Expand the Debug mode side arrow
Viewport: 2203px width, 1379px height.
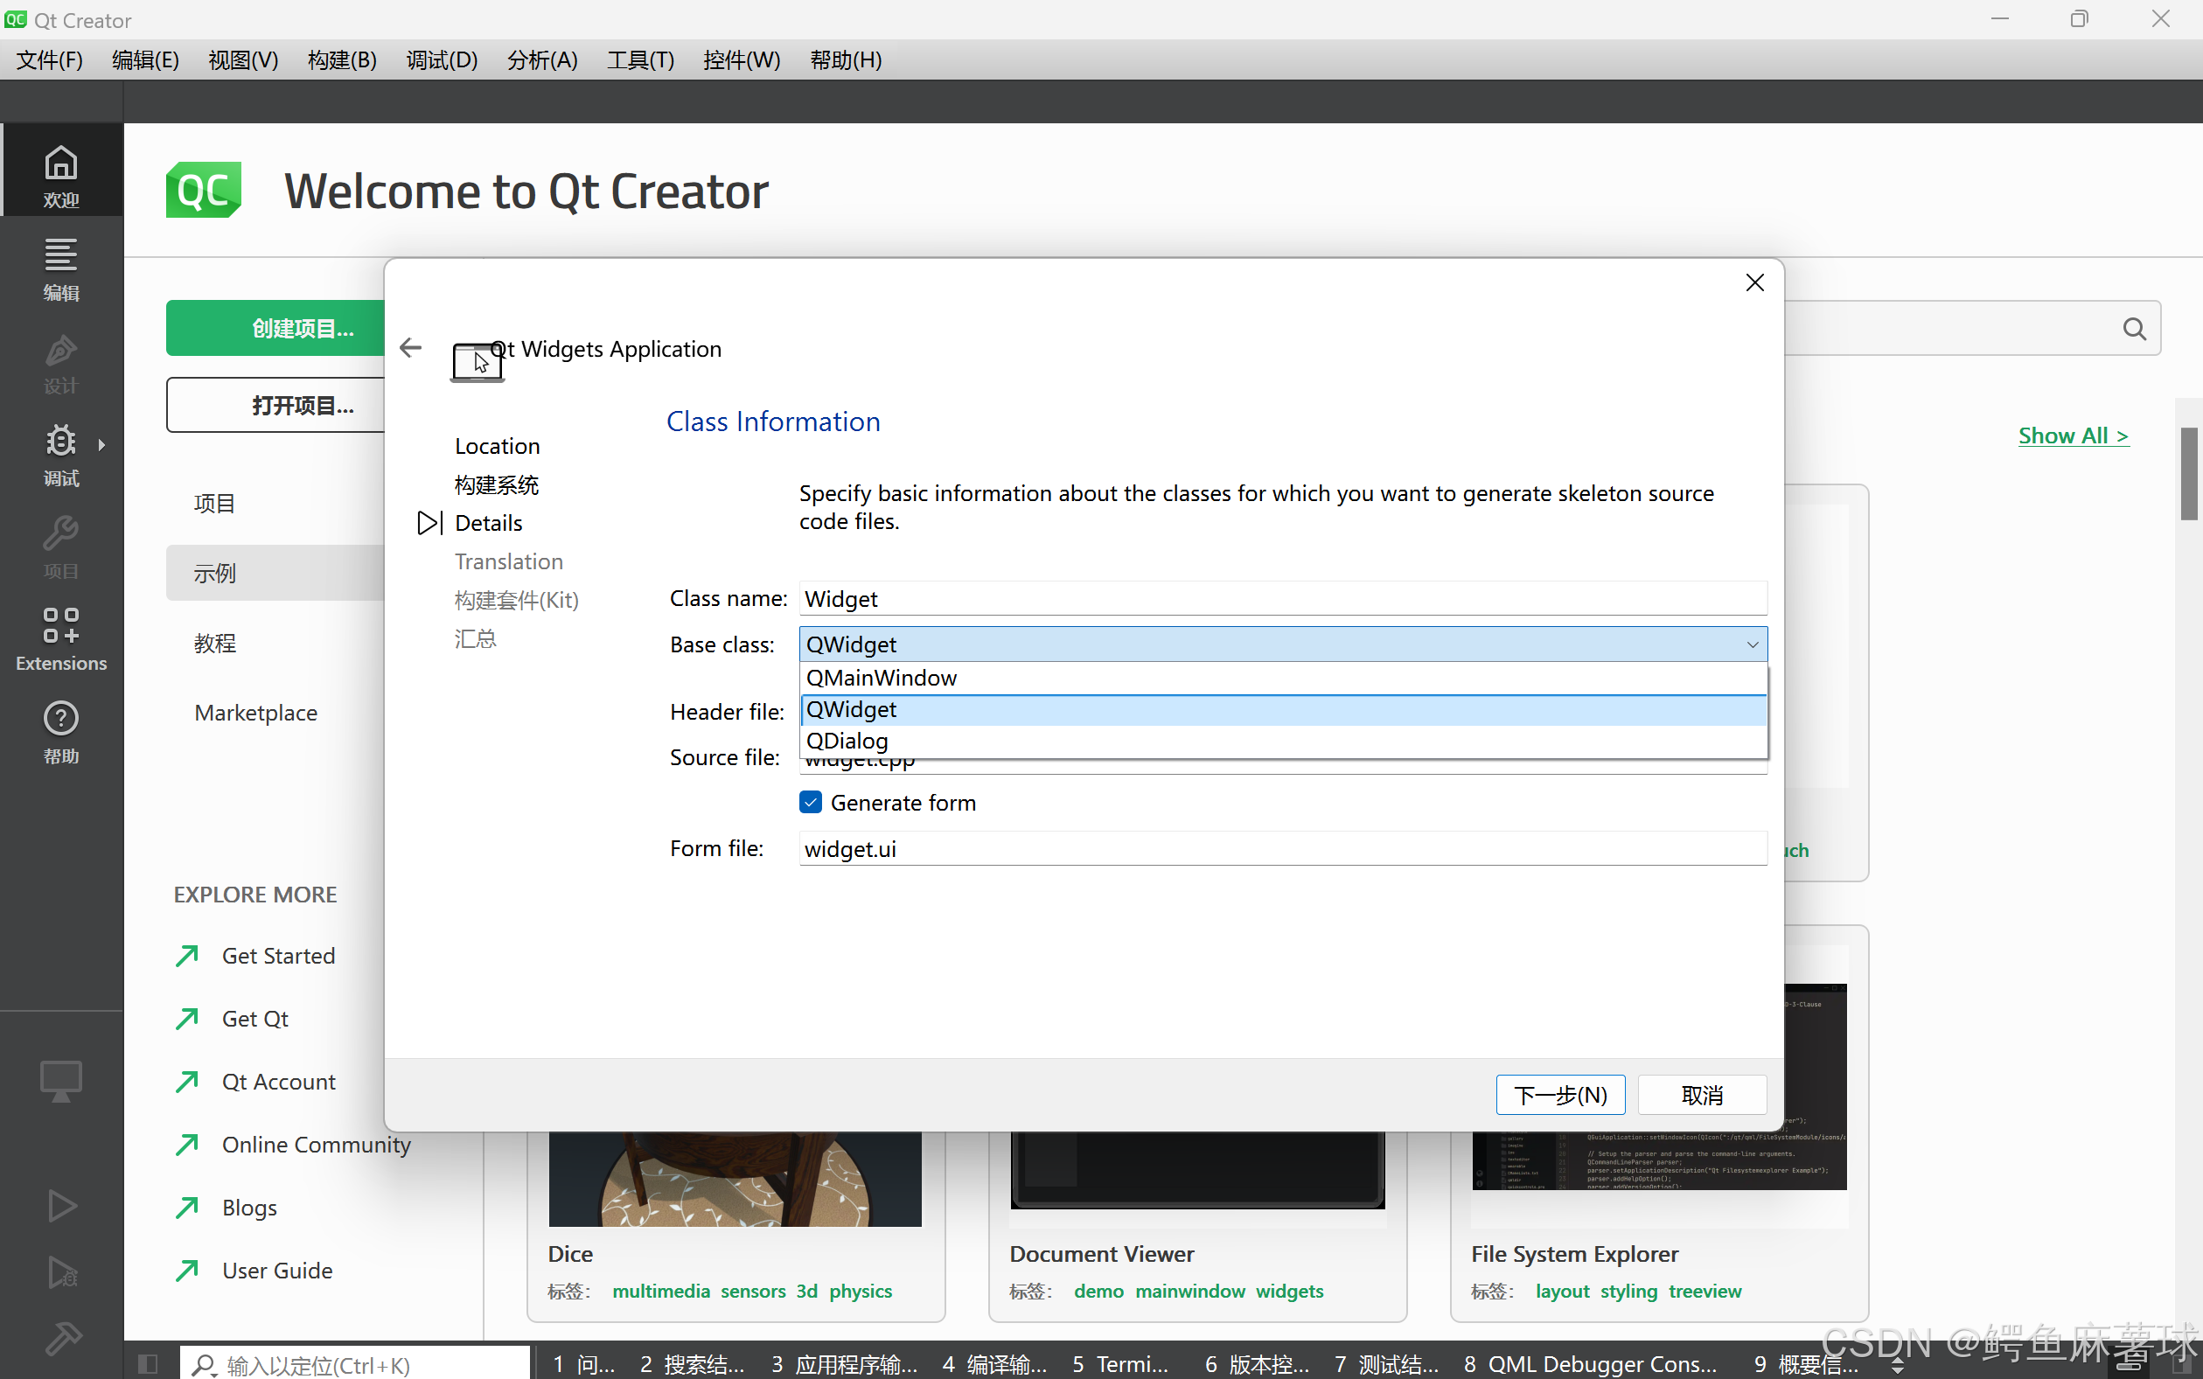point(101,444)
